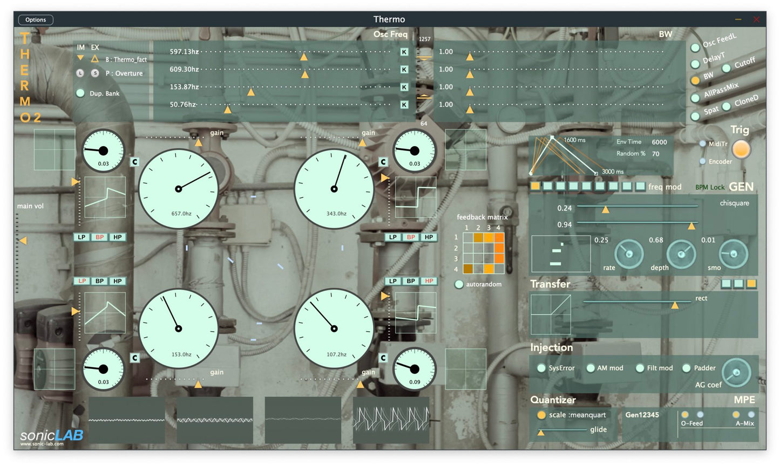Enable autorandom for feedback matrix
This screenshot has height=466, width=780.
pos(459,284)
